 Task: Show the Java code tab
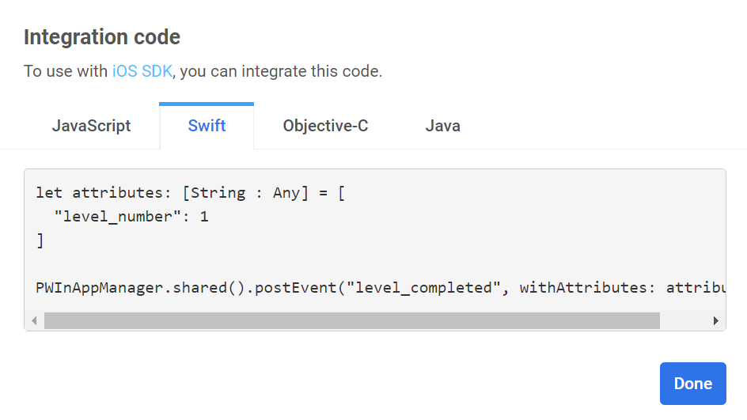[x=442, y=126]
